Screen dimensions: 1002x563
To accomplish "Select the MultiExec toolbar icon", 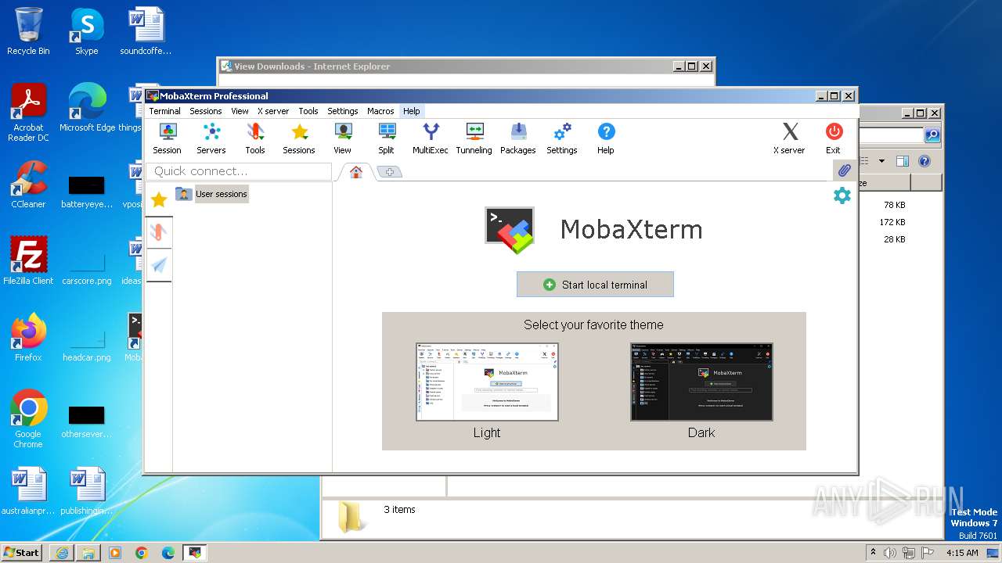I will pyautogui.click(x=431, y=139).
